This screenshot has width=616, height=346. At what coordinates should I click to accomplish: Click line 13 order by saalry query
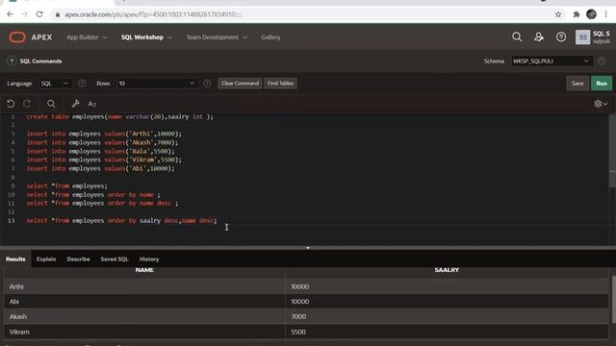click(x=122, y=220)
